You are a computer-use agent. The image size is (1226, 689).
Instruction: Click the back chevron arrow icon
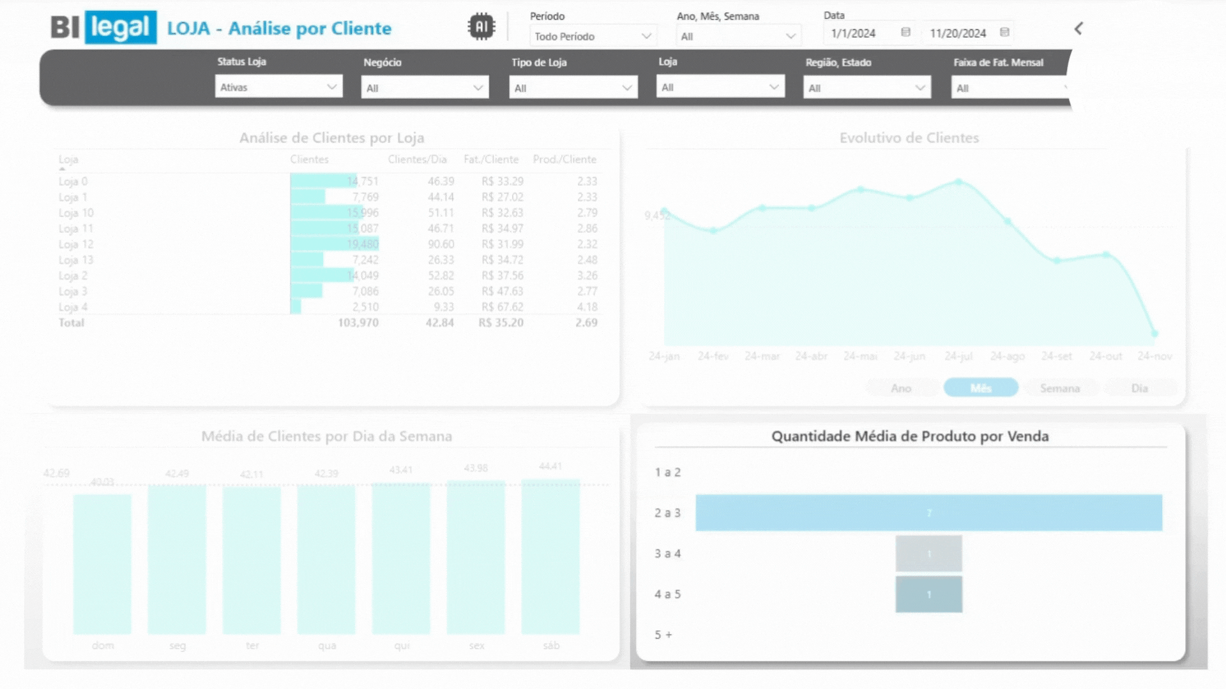click(1078, 29)
